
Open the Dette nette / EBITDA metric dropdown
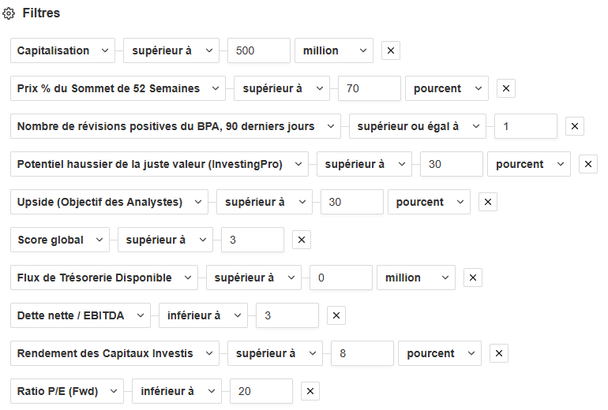[x=80, y=315]
